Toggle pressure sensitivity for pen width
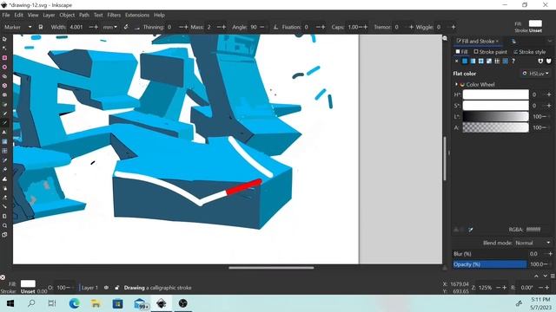 (x=126, y=27)
